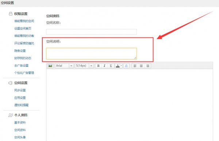219x141 pixels.
Task: Click the text highlight effect icon
Action: click(x=126, y=66)
